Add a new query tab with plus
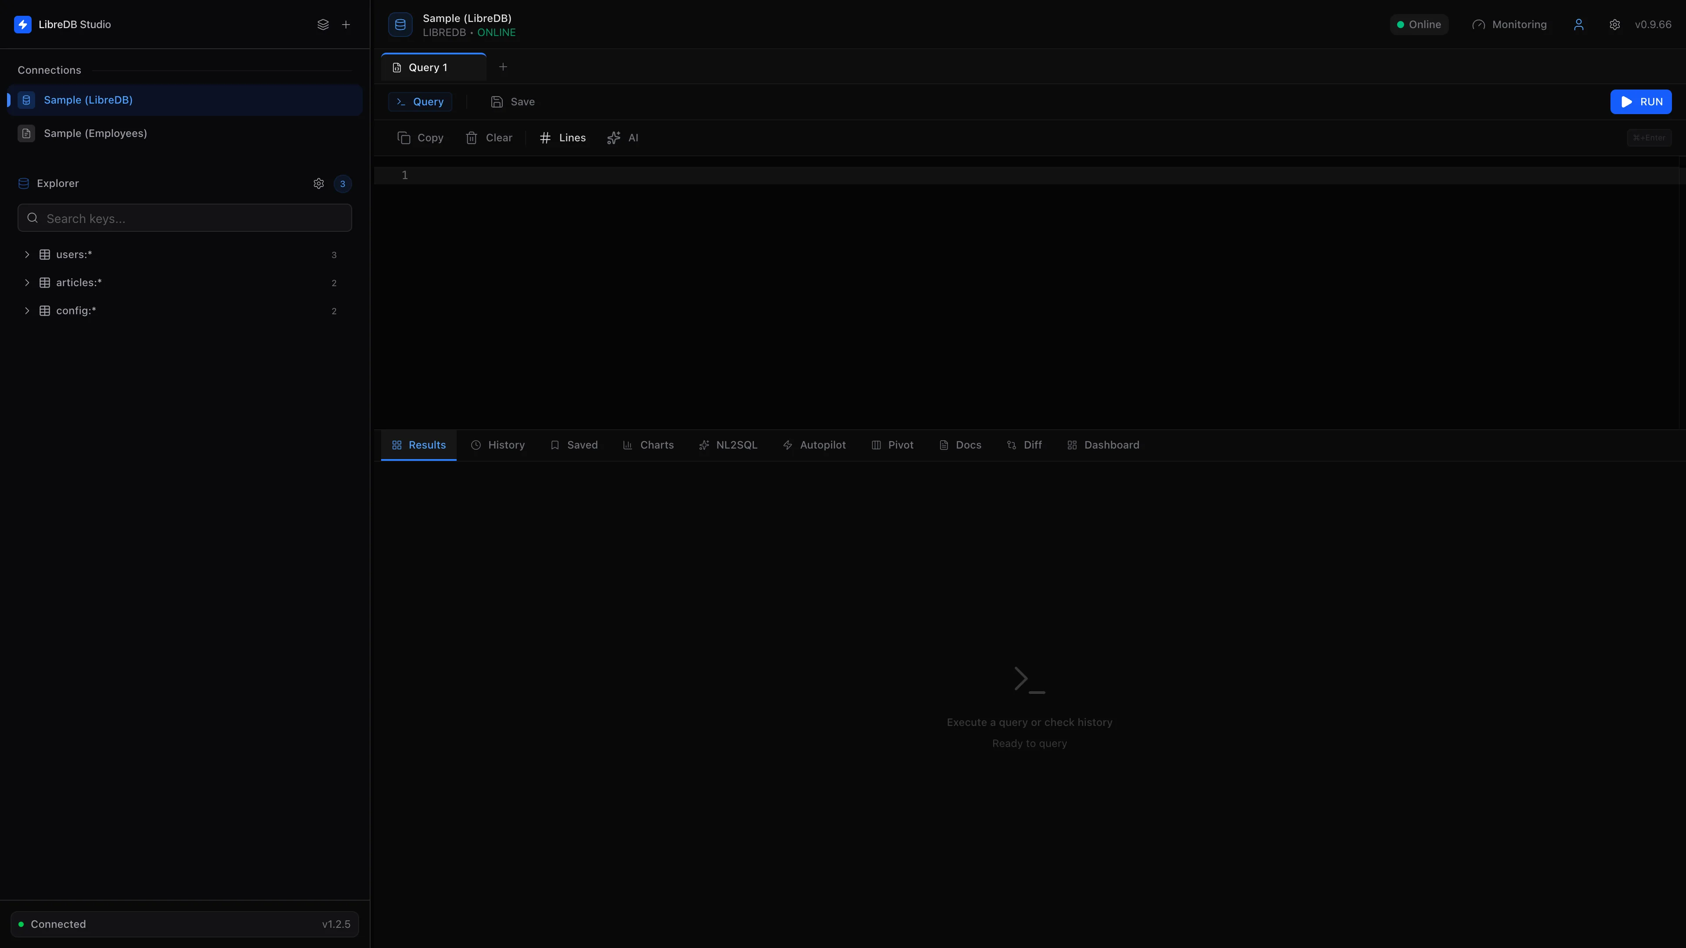 pyautogui.click(x=503, y=67)
